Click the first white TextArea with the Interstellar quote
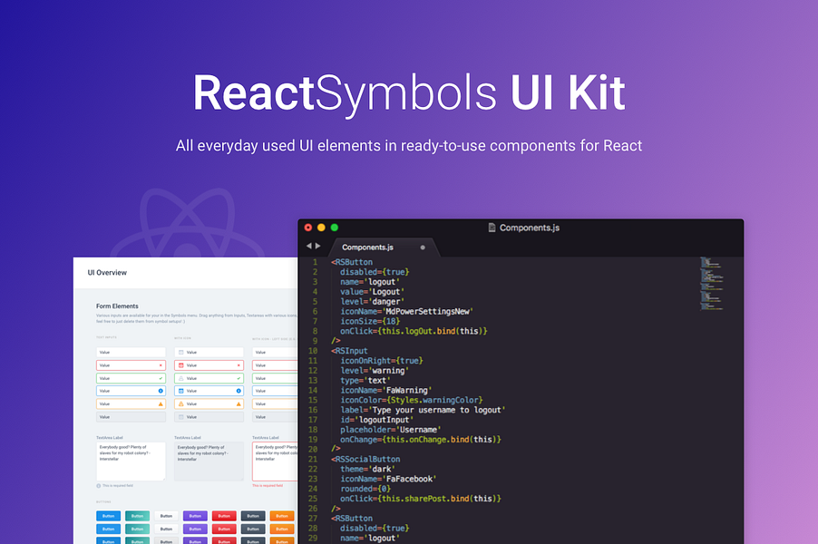Image resolution: width=818 pixels, height=544 pixels. pos(131,461)
